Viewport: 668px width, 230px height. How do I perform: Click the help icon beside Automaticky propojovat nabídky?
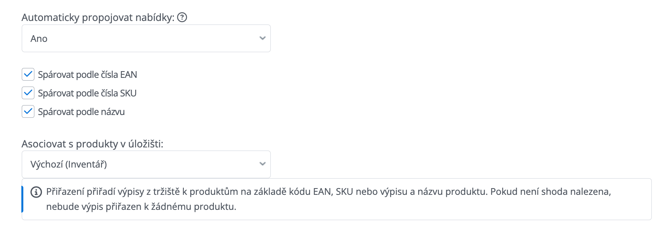point(182,17)
